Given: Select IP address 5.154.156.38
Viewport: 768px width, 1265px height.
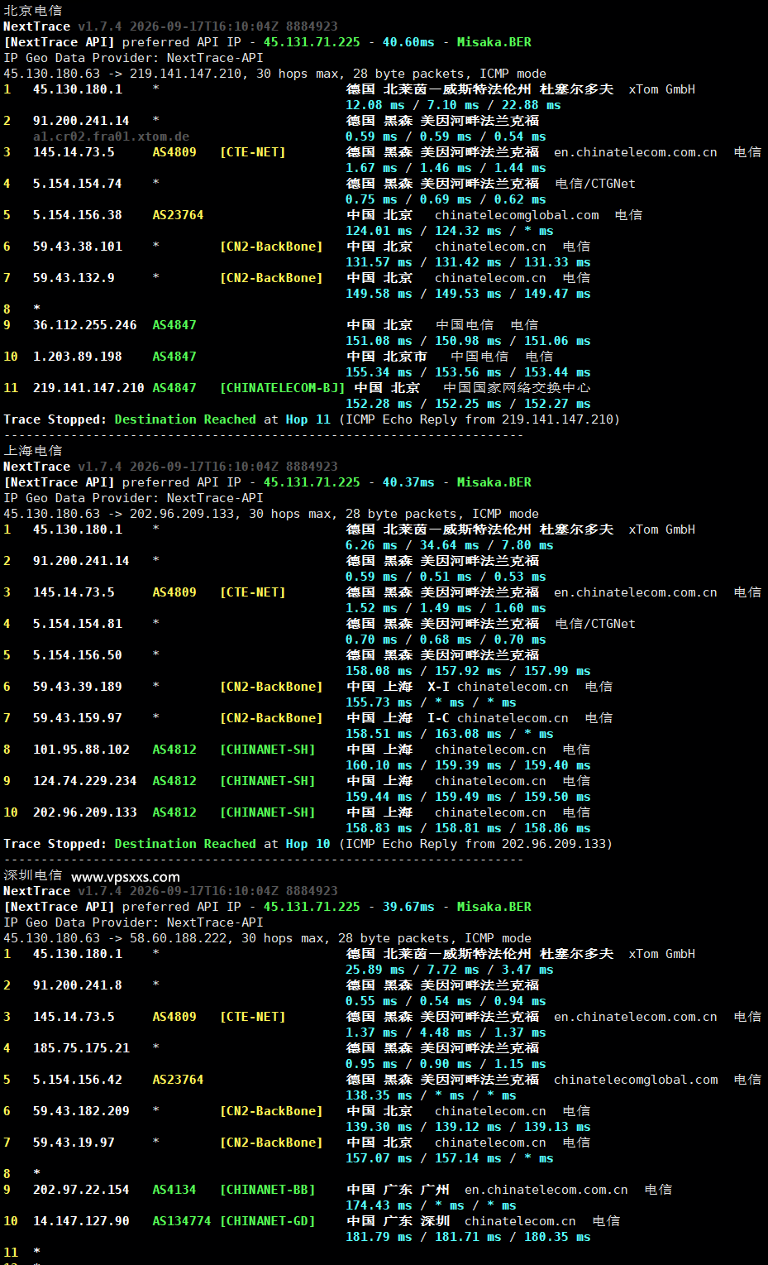Looking at the screenshot, I should pos(78,215).
